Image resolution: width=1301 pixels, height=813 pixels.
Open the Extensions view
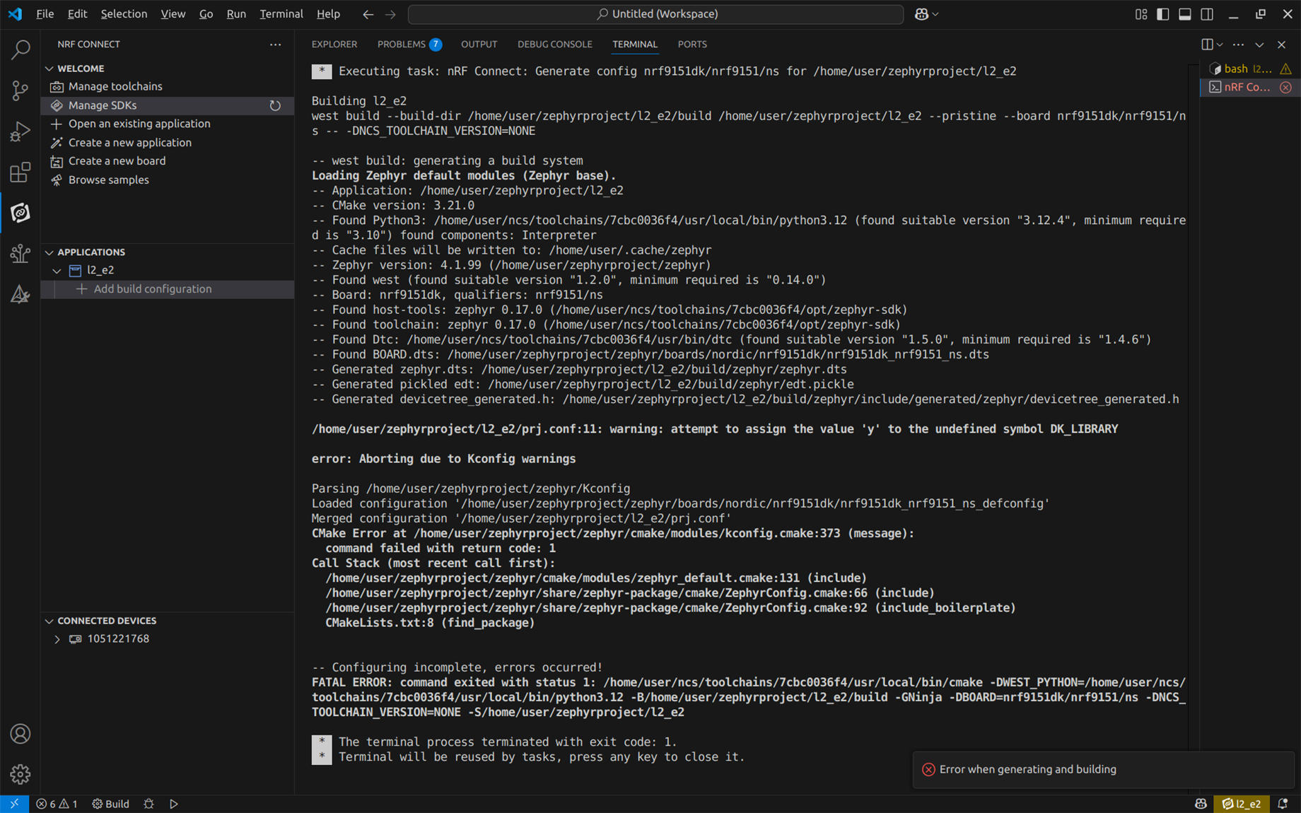coord(21,172)
